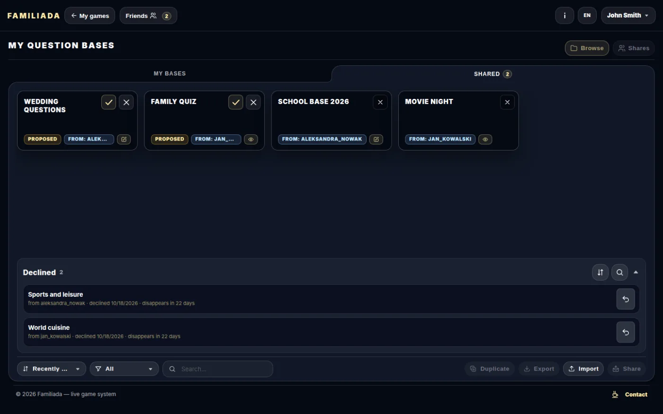
Task: Click the Shares button
Action: [x=634, y=48]
